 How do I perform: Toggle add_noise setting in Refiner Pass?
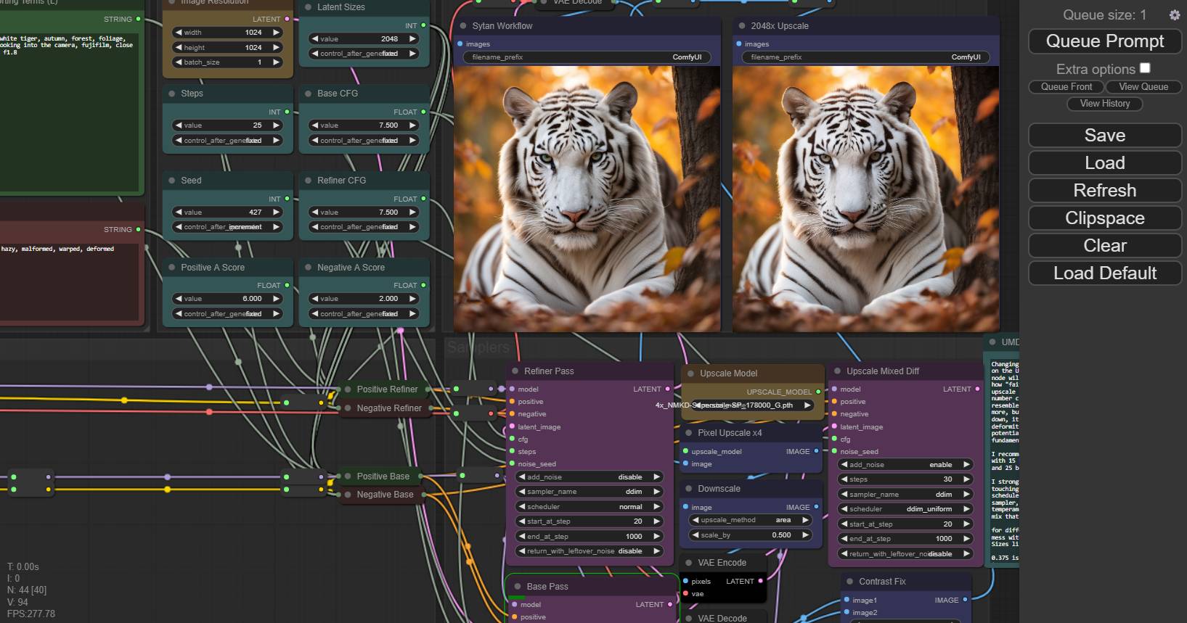[x=590, y=477]
